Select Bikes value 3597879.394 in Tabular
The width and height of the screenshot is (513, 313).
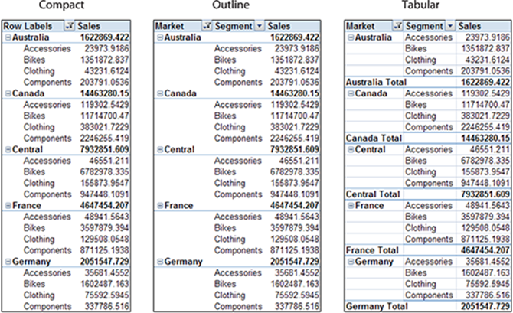pyautogui.click(x=485, y=217)
